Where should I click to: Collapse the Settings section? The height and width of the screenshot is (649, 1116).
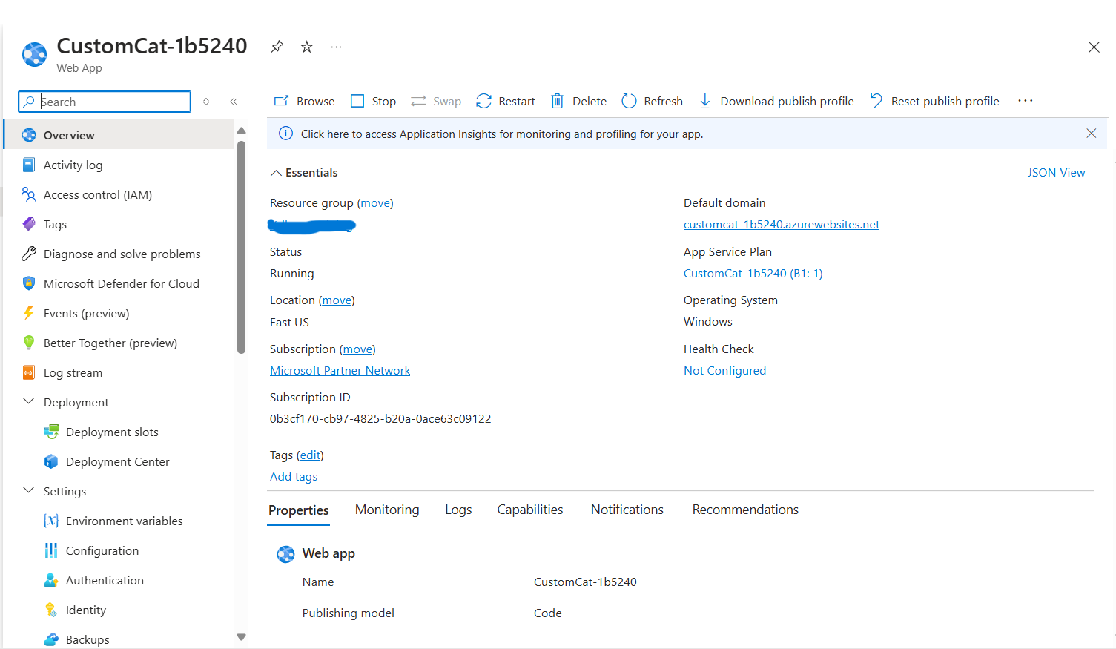pos(29,490)
